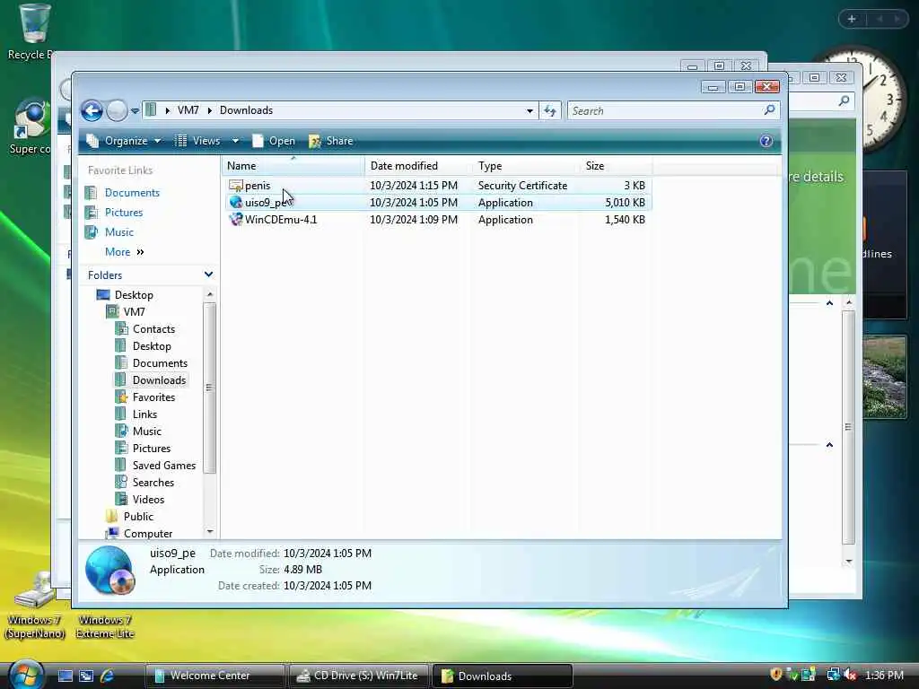The image size is (919, 689).
Task: Select the WinCDEmu-4.1 application icon
Action: point(236,220)
